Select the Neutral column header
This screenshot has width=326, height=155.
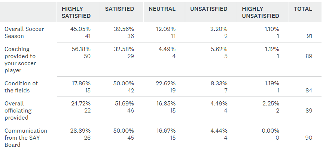pos(162,9)
